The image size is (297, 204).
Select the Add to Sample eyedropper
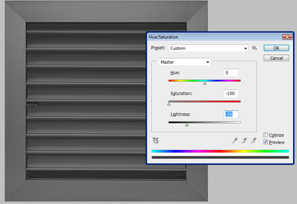point(244,141)
